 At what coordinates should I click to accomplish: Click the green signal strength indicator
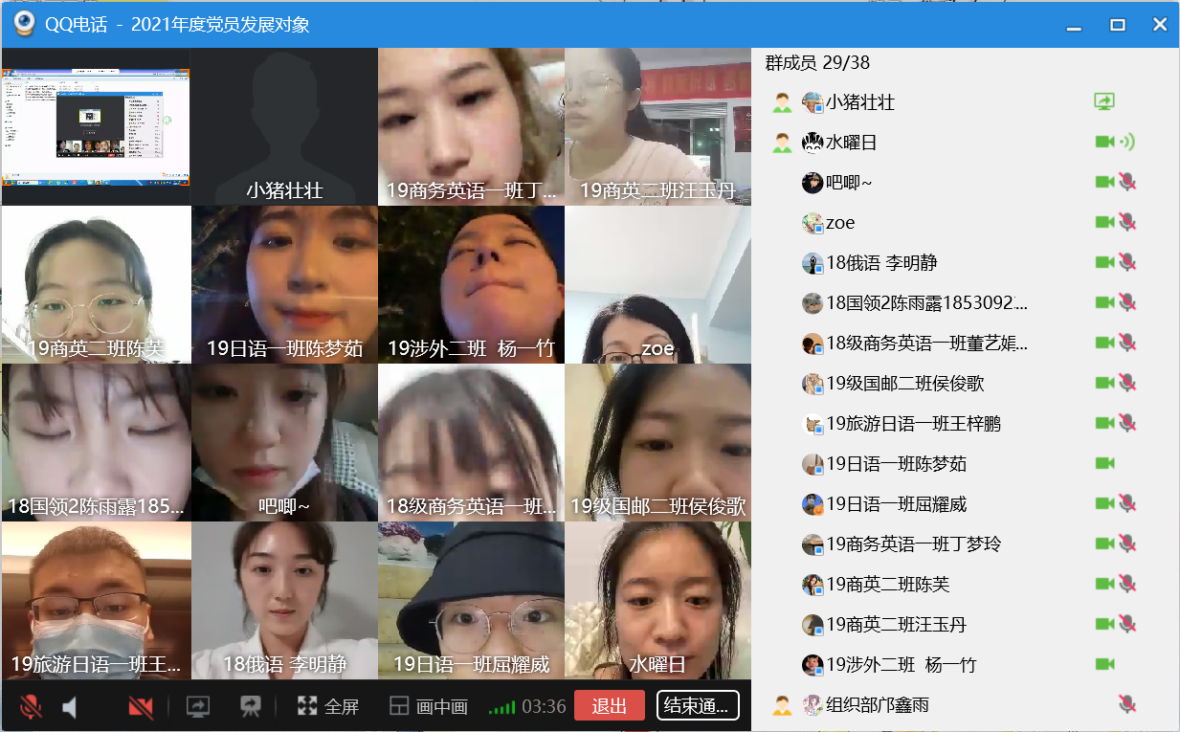tap(501, 707)
